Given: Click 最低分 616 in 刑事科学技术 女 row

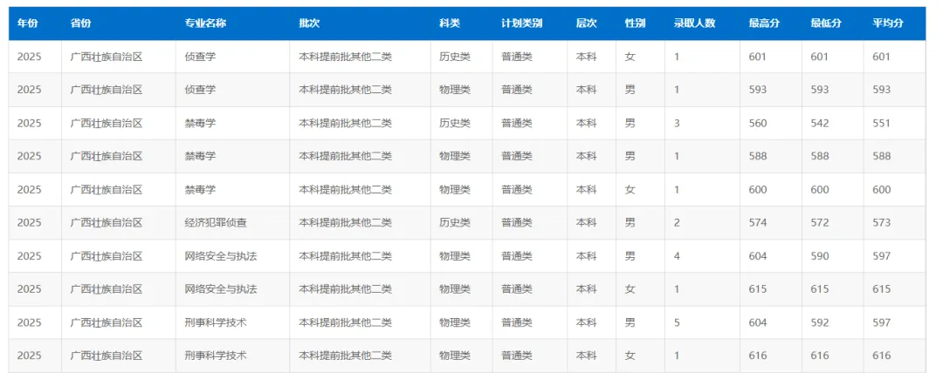Looking at the screenshot, I should click(820, 355).
